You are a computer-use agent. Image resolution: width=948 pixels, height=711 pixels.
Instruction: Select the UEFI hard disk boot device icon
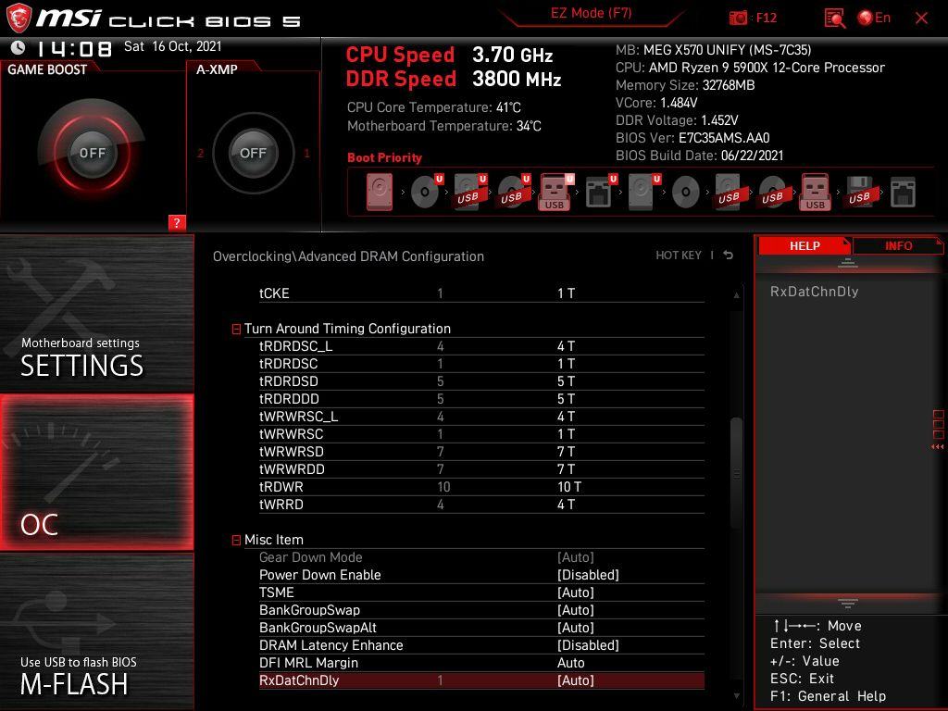pos(644,192)
